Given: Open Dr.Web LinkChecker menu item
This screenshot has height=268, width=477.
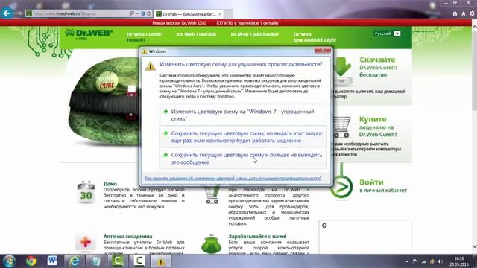Looking at the screenshot, I should (x=255, y=34).
